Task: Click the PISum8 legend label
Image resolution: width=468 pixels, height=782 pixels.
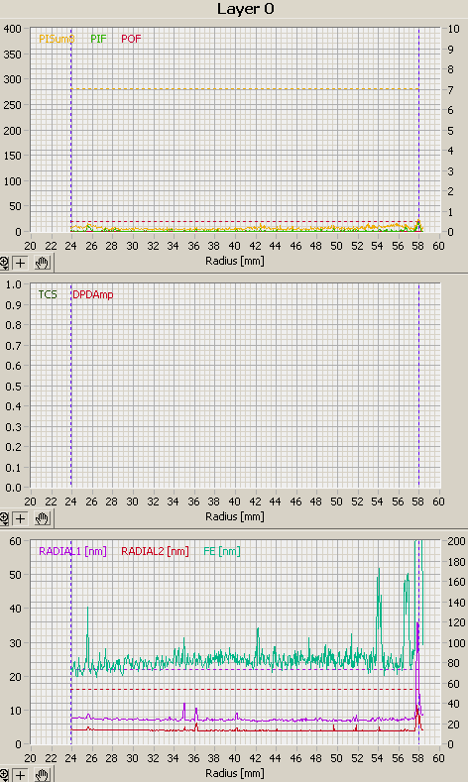Action: 57,39
